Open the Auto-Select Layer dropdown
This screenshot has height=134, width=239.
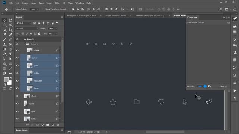[34, 9]
